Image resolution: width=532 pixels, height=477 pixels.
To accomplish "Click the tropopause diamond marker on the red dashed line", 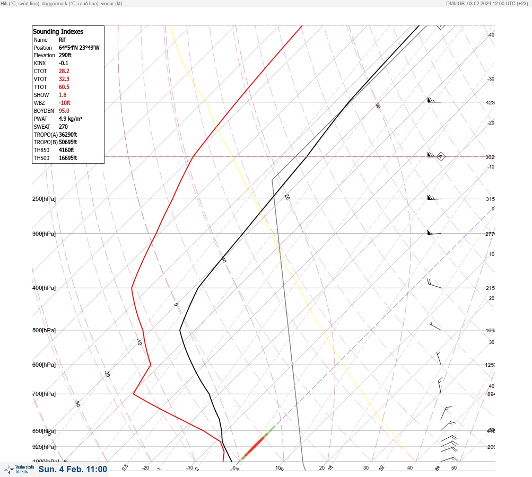I will [441, 157].
